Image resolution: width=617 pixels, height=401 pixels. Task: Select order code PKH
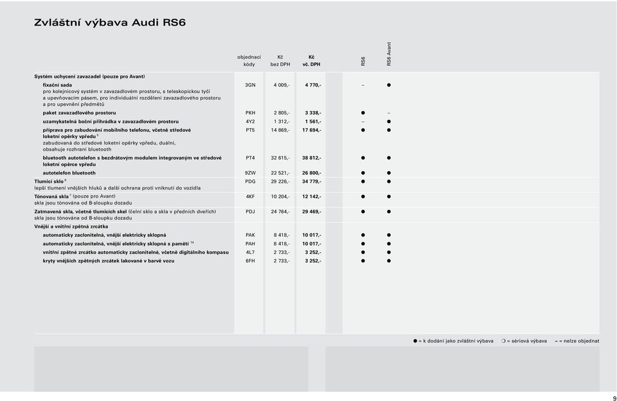[x=250, y=113]
